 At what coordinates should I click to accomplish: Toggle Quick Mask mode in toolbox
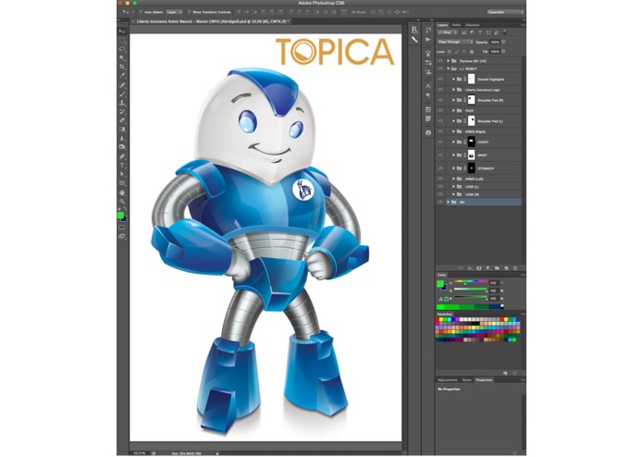click(x=122, y=227)
